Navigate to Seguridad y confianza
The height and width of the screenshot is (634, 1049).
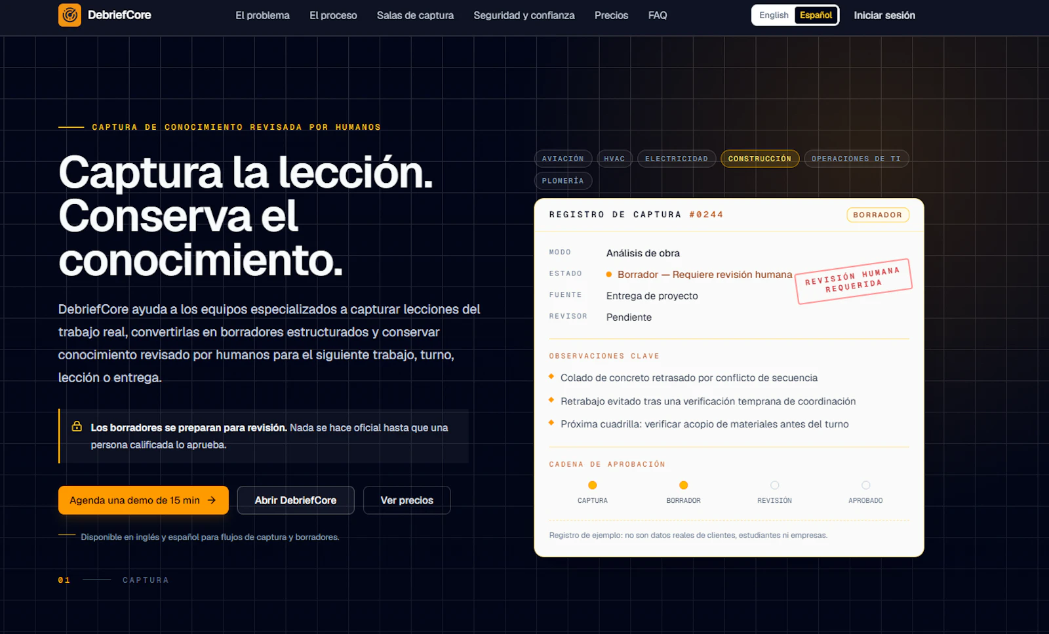(524, 15)
